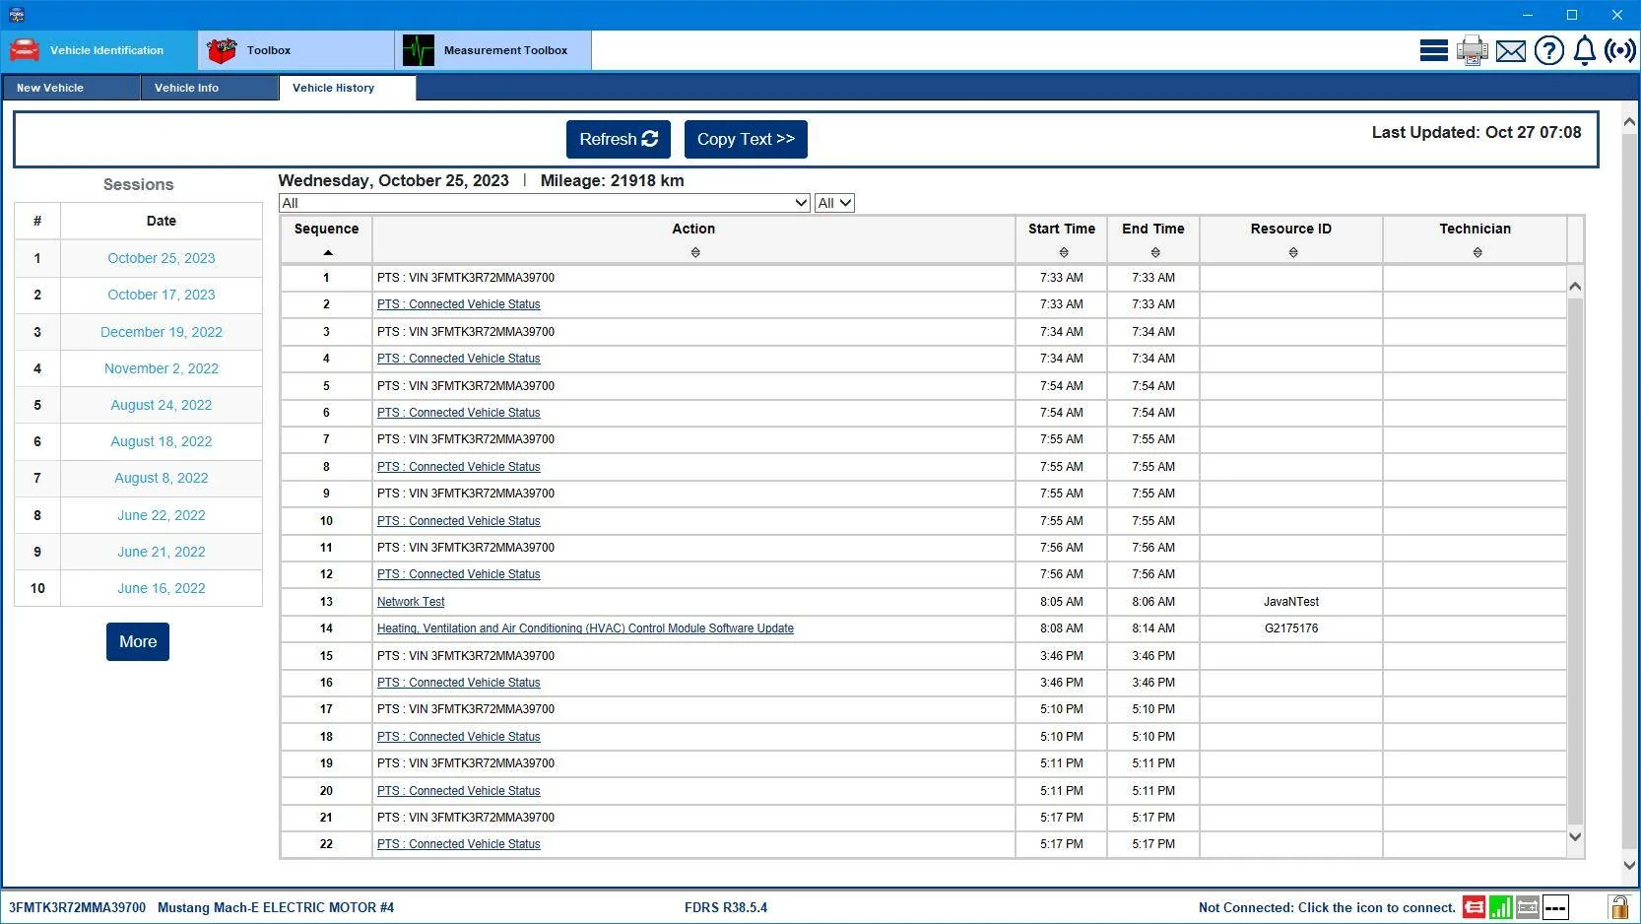Click the printer icon in top toolbar
This screenshot has width=1641, height=924.
(x=1472, y=50)
